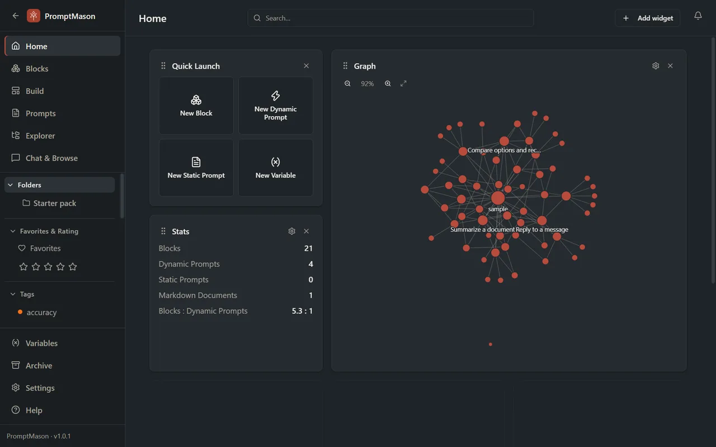
Task: Open the Variables page
Action: [x=63, y=343]
